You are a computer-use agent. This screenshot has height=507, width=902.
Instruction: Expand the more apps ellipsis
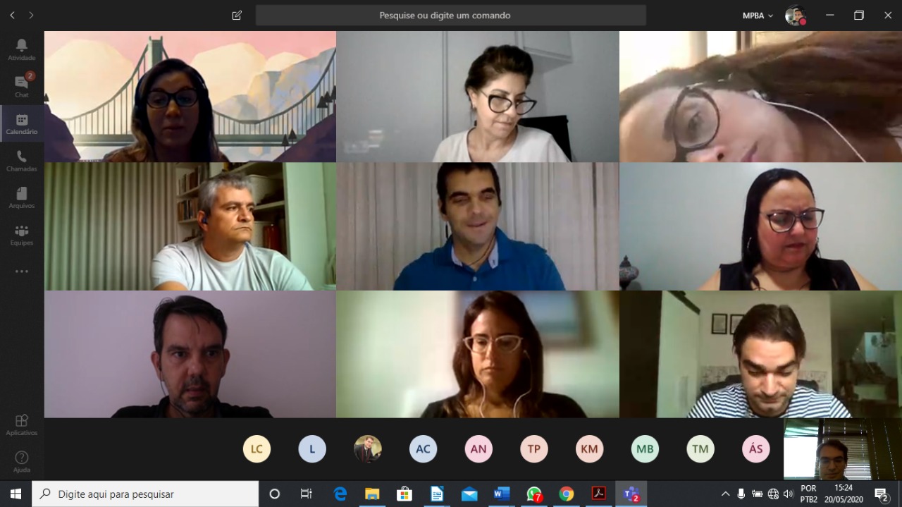click(22, 271)
